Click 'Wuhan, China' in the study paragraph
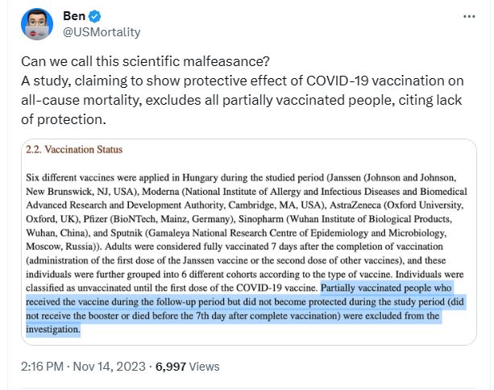 pyautogui.click(x=56, y=233)
